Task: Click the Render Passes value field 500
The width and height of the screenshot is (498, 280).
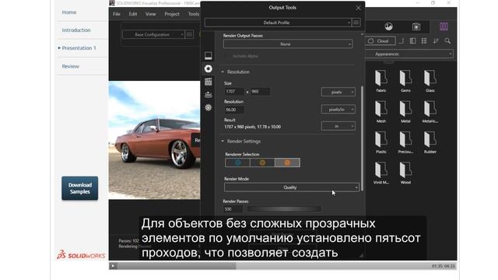Action: click(233, 209)
